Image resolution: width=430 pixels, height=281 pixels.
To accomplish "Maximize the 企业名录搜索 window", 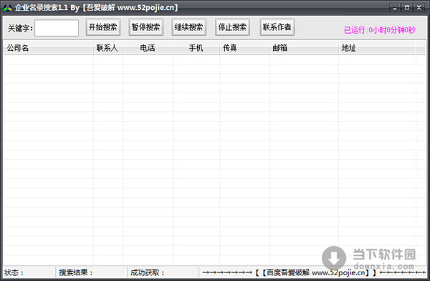I will pyautogui.click(x=407, y=8).
